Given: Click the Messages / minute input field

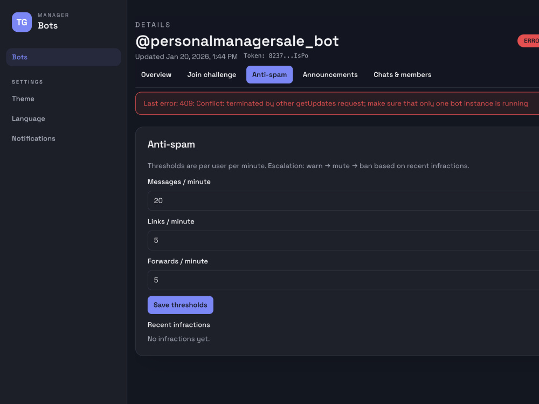Looking at the screenshot, I should coord(343,200).
